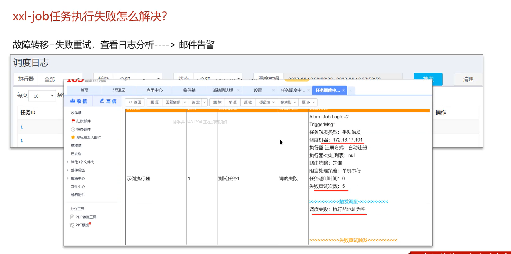
Task: Click the red flag icon beside 红旗邮件
Action: pos(73,121)
